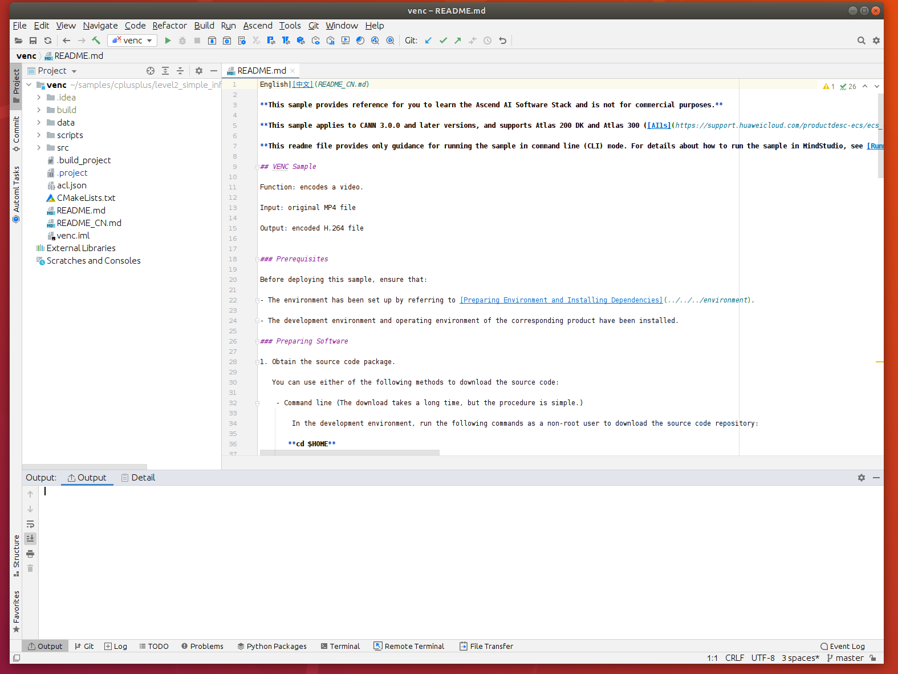The image size is (898, 674).
Task: Expand the scripts folder node
Action: point(39,135)
